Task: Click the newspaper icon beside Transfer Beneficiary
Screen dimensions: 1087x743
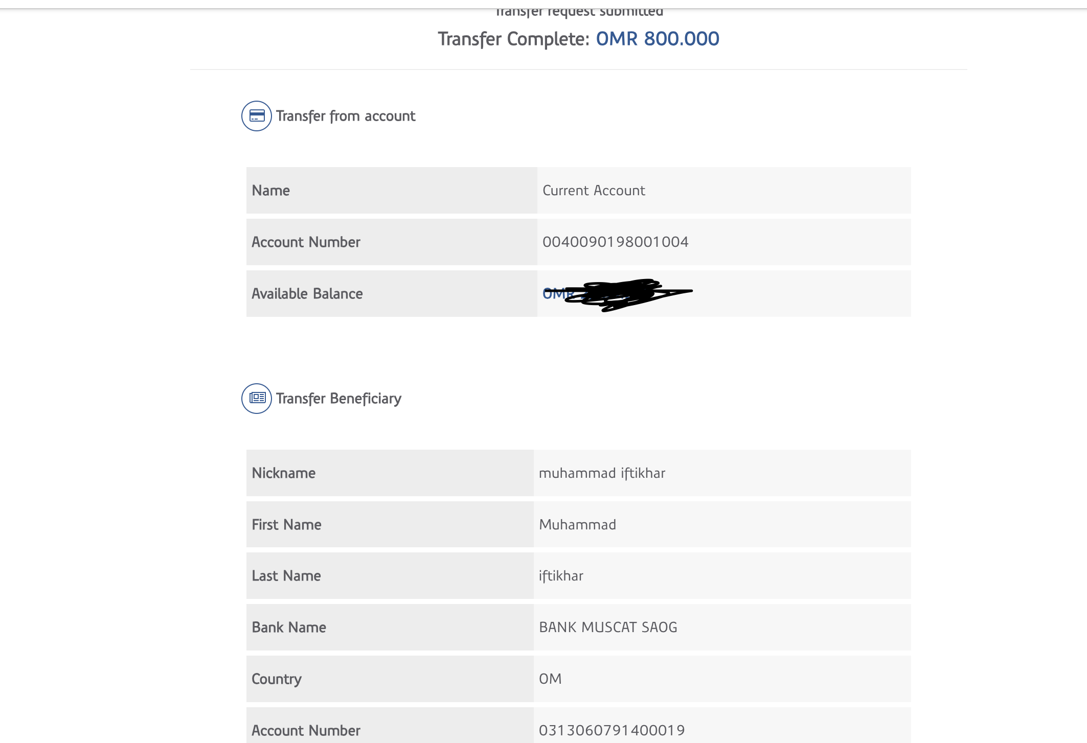Action: [x=257, y=399]
